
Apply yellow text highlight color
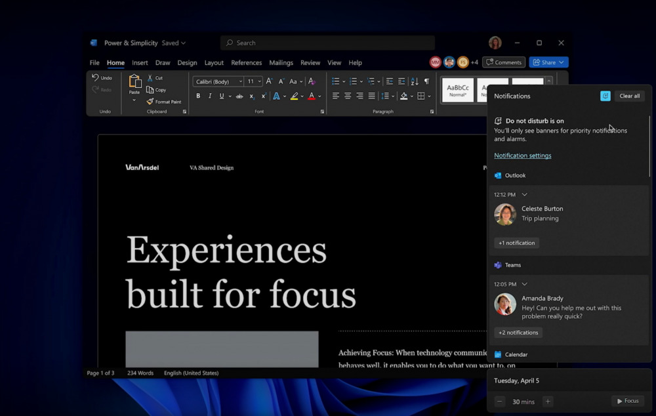point(293,96)
